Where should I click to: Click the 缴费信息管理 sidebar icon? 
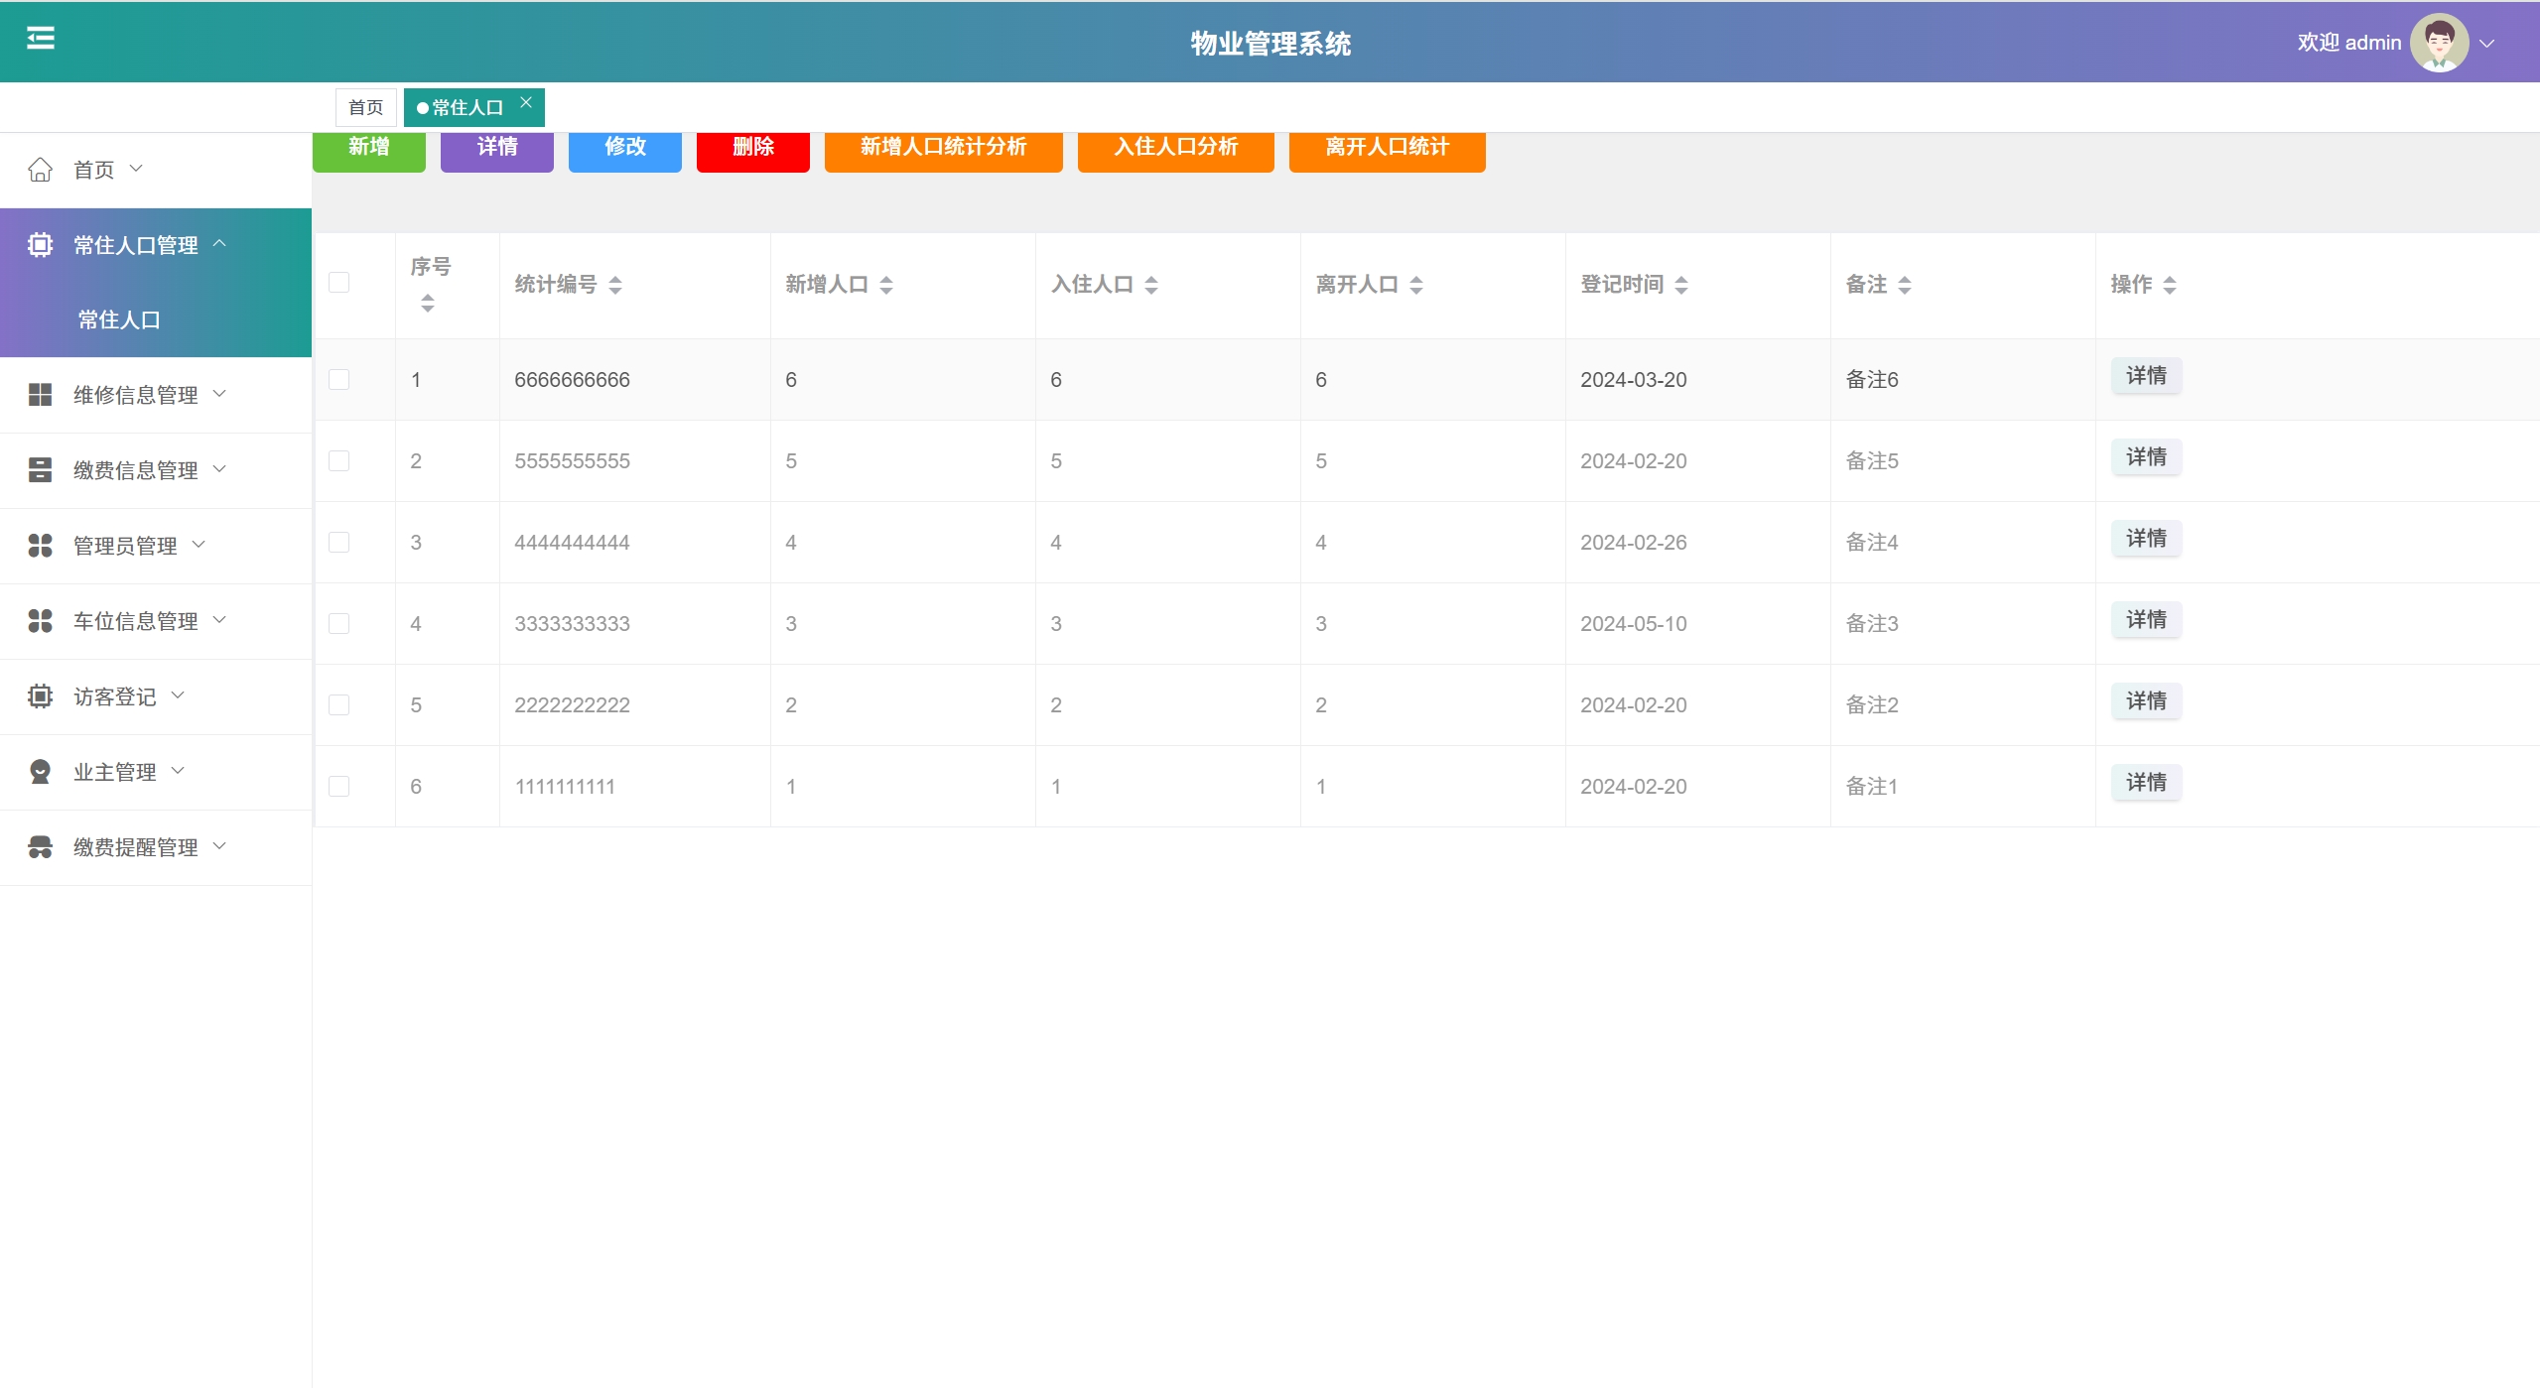[x=40, y=470]
